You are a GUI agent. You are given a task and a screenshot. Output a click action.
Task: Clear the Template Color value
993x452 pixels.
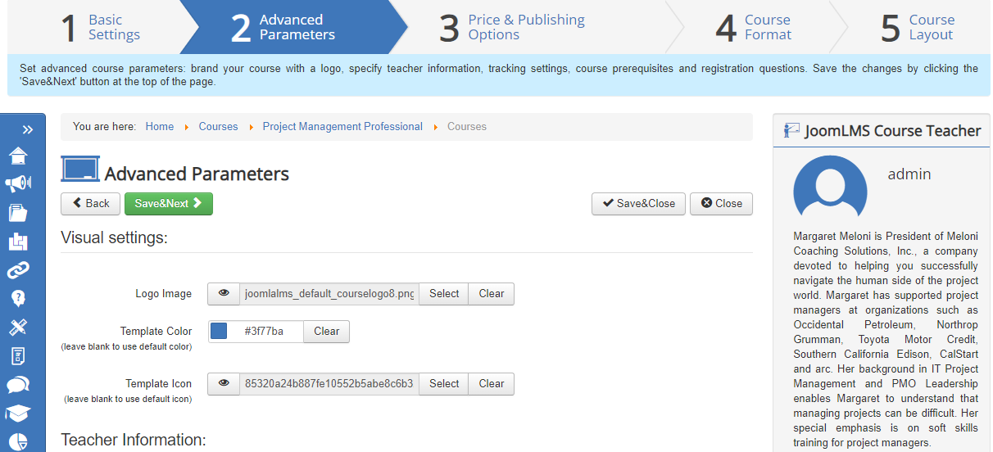click(x=326, y=332)
